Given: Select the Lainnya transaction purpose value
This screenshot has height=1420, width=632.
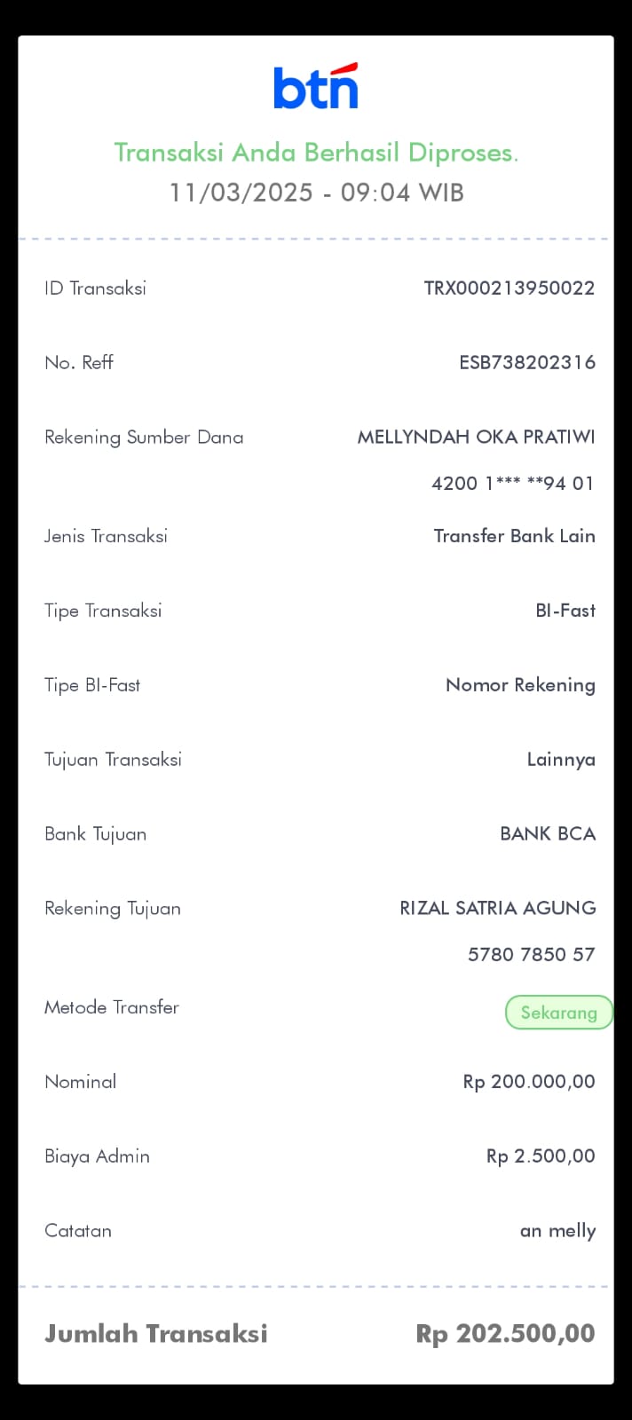Looking at the screenshot, I should pos(561,760).
